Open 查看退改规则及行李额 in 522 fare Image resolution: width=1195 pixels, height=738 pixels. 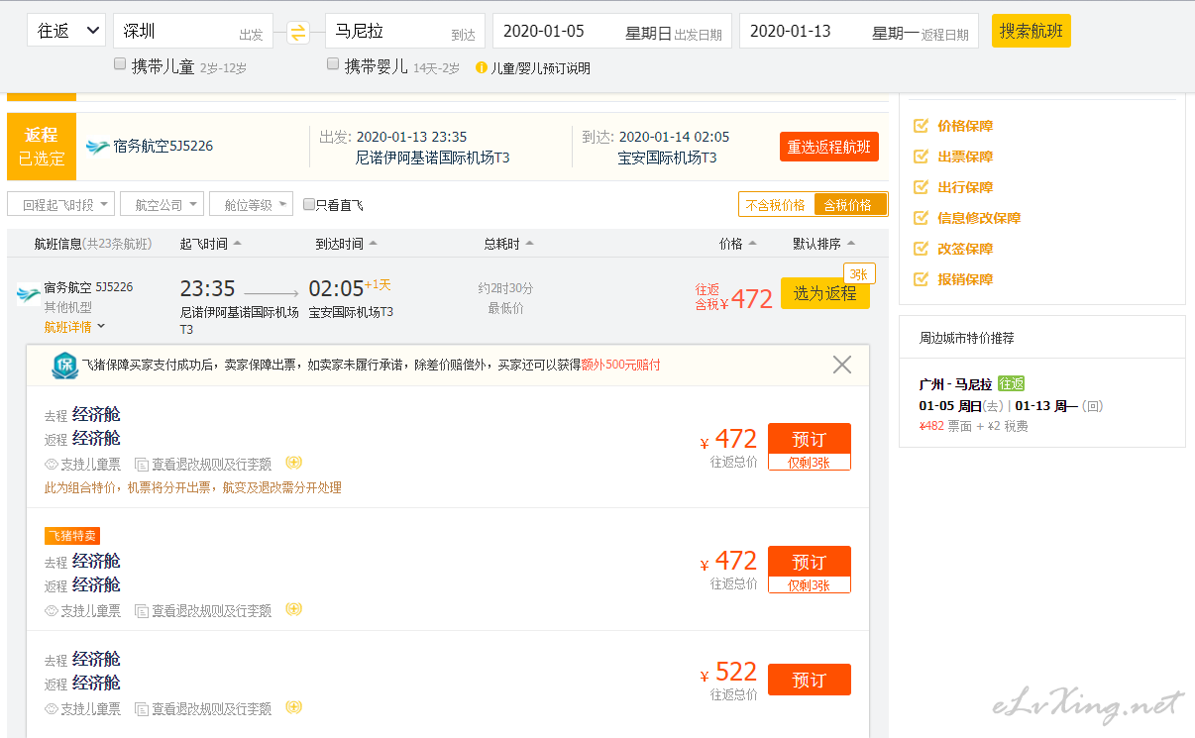(x=211, y=709)
